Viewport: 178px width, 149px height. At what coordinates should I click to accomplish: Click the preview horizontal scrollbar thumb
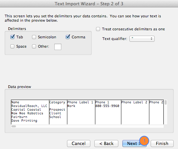pos(14,126)
